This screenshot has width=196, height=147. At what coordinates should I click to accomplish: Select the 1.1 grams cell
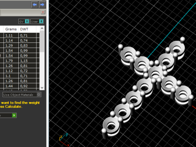tap(11, 76)
